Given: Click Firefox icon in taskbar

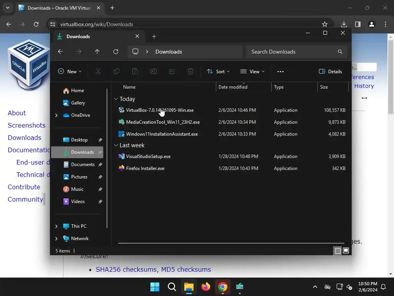Looking at the screenshot, I should click(x=206, y=287).
